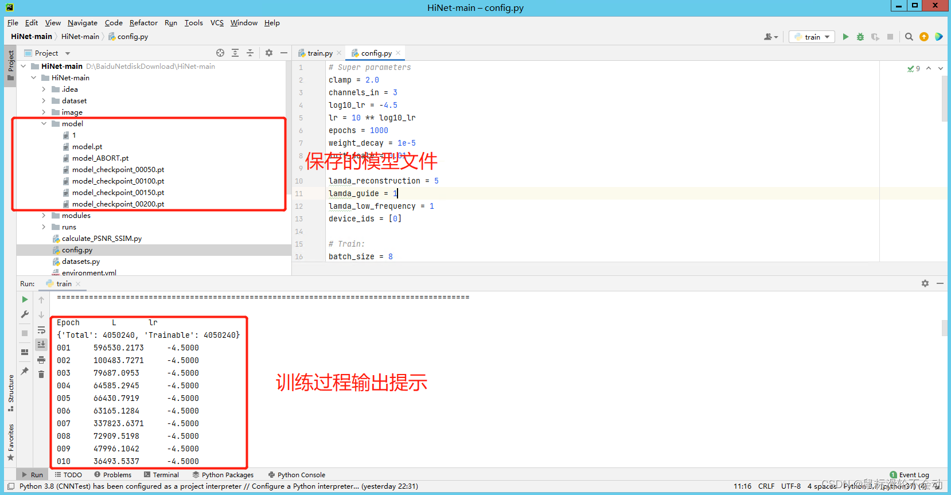The height and width of the screenshot is (495, 951).
Task: Open the TODO tool window
Action: pyautogui.click(x=68, y=475)
